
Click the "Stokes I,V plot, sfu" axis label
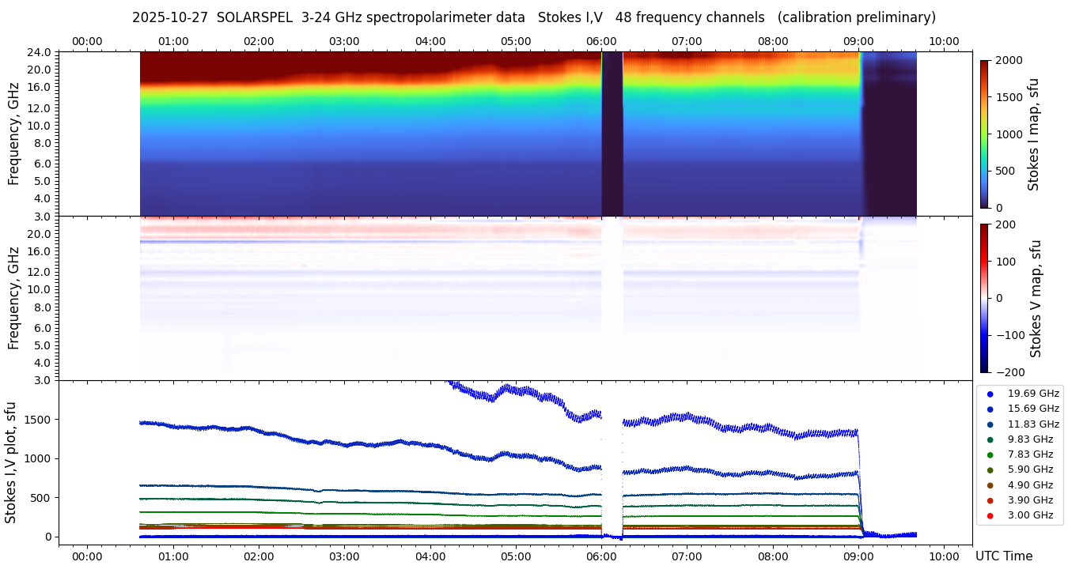click(x=11, y=462)
